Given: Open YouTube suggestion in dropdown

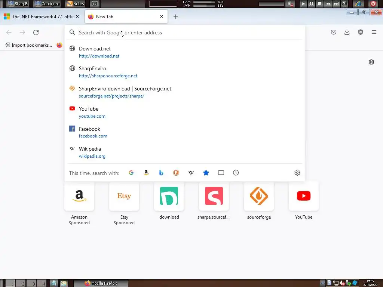Looking at the screenshot, I should click(x=185, y=112).
